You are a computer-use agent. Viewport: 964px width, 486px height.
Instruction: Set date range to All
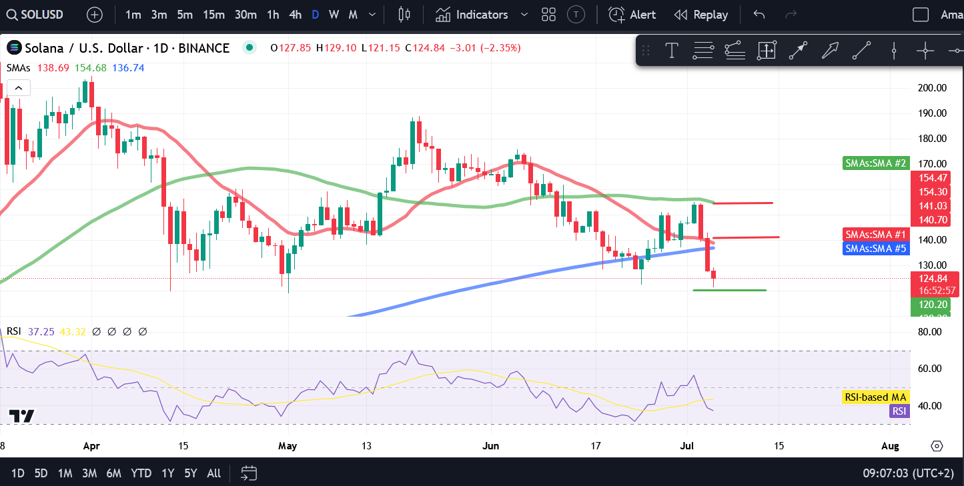[x=213, y=473]
